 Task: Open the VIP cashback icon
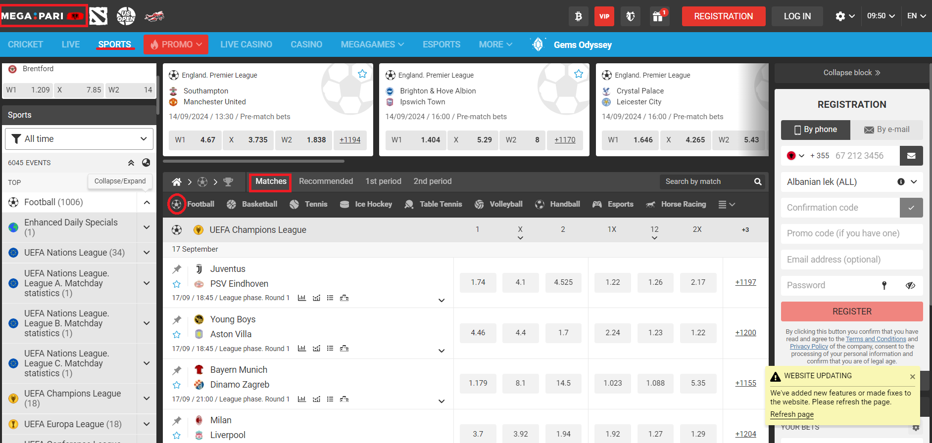604,16
